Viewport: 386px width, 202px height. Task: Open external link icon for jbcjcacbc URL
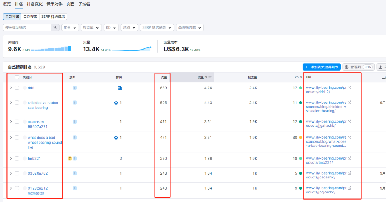click(350, 188)
